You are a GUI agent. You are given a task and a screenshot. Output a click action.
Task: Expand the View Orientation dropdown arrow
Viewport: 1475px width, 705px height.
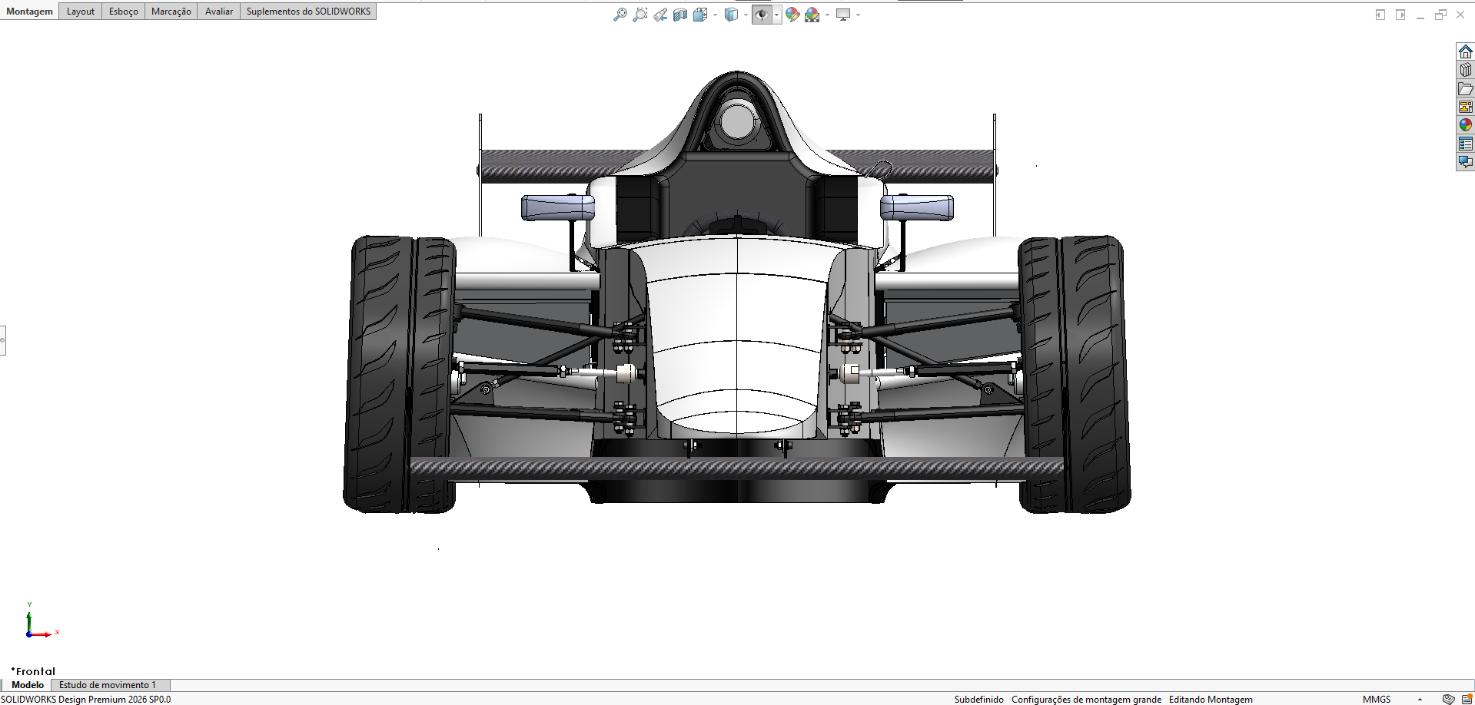715,15
